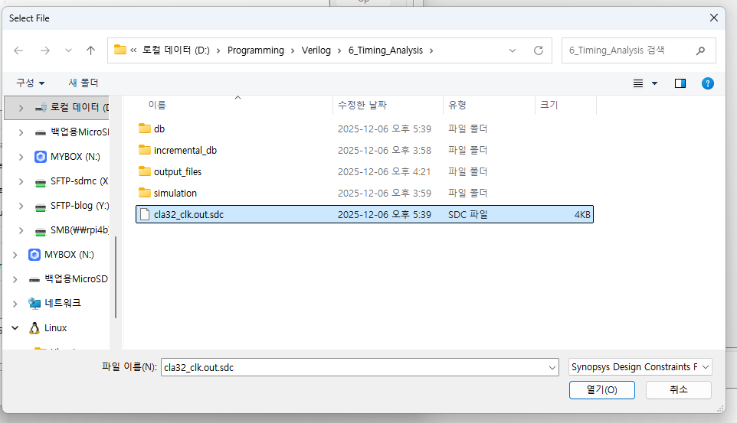The width and height of the screenshot is (737, 423).
Task: Expand SMB rpi4b drive chevron
Action: coord(21,230)
